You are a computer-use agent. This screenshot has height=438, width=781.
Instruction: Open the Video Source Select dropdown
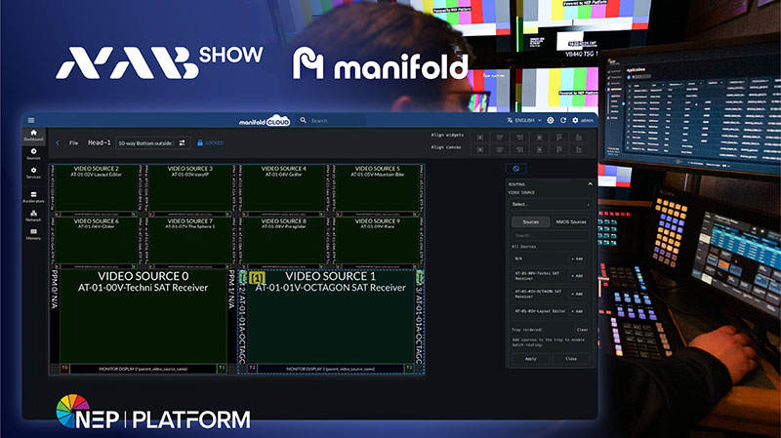click(550, 204)
